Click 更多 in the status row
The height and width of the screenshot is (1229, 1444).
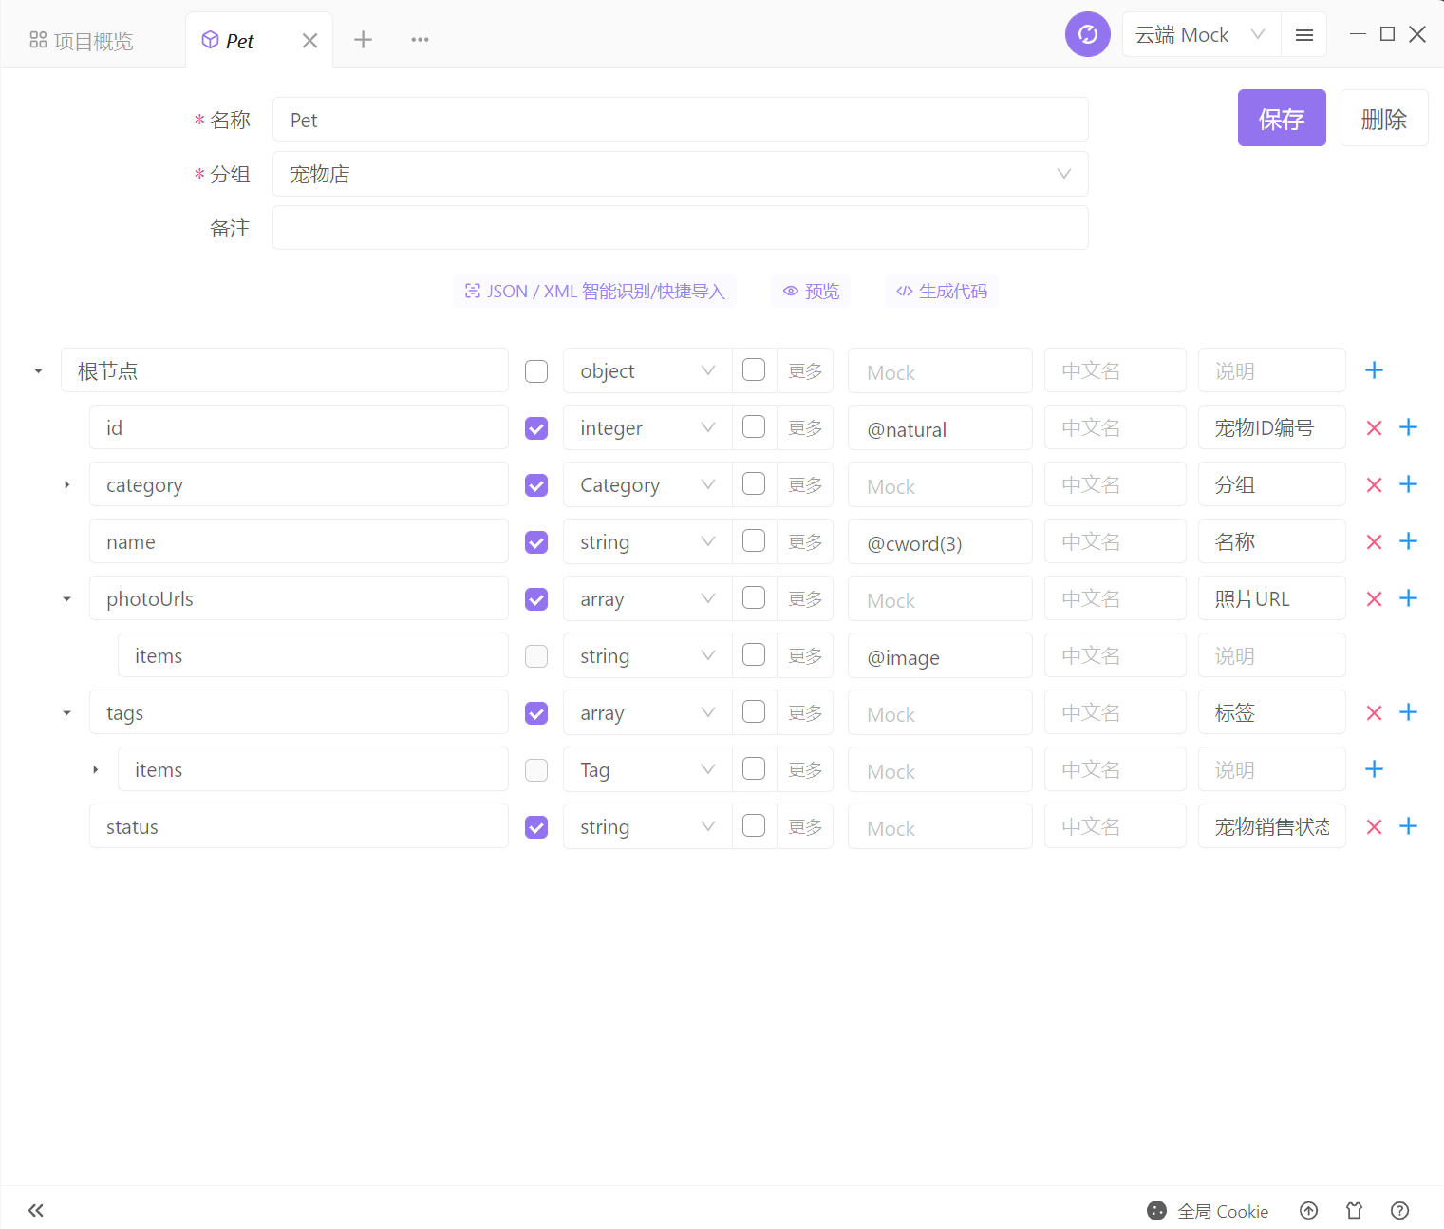pyautogui.click(x=805, y=826)
